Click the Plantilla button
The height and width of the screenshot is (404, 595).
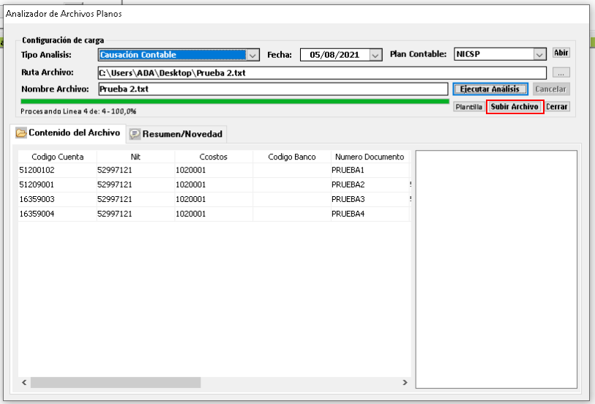point(468,107)
